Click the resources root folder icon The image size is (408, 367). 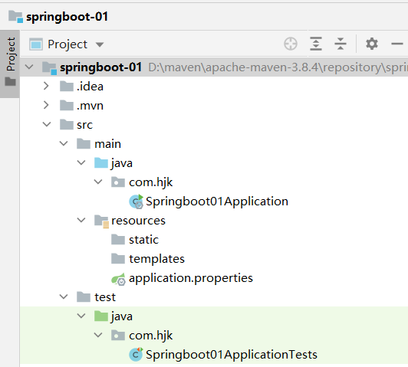click(x=101, y=221)
